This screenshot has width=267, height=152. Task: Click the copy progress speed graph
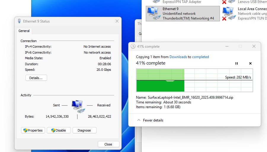194,80
